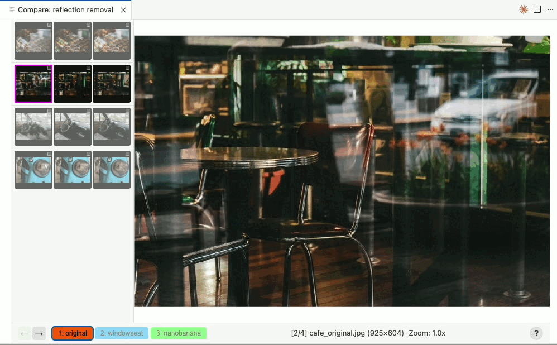The width and height of the screenshot is (557, 345).
Task: Toggle the "3: nanobanana" variant
Action: point(179,333)
